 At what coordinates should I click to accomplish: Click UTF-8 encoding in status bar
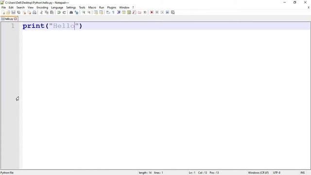[276, 173]
